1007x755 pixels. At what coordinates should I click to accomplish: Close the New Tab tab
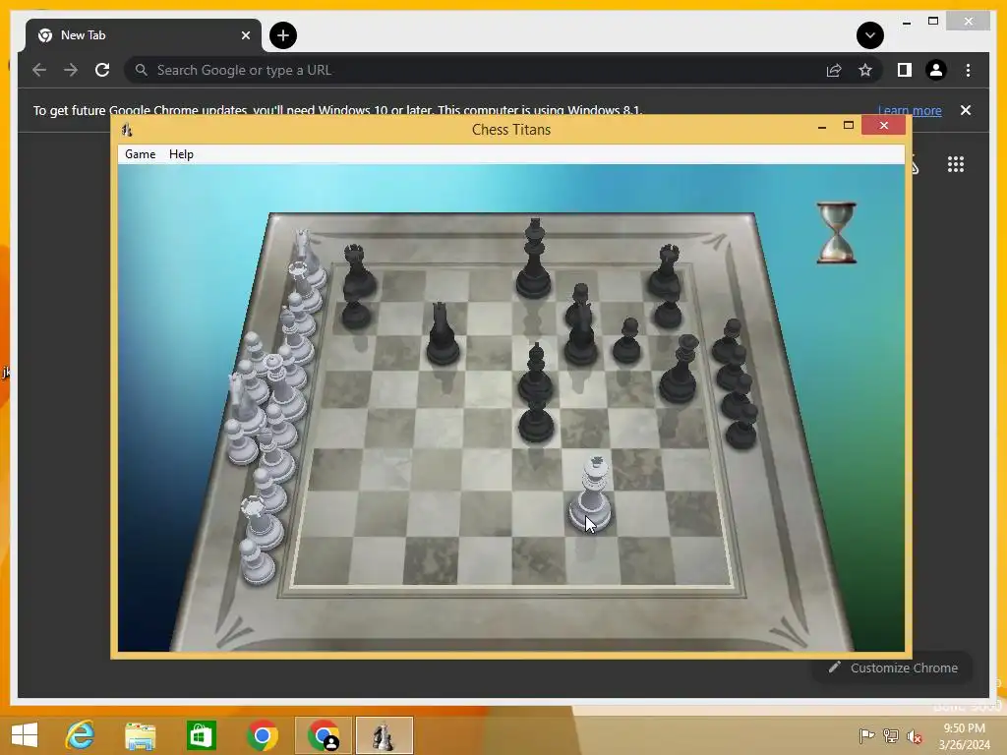(x=245, y=35)
